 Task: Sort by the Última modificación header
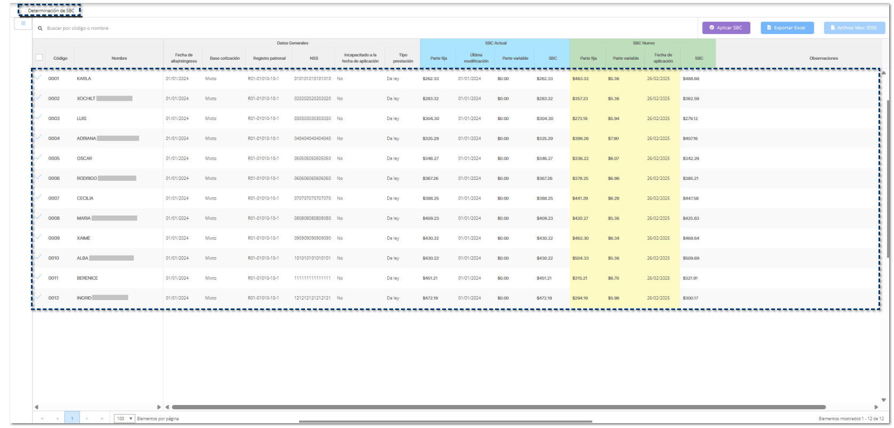tap(476, 58)
